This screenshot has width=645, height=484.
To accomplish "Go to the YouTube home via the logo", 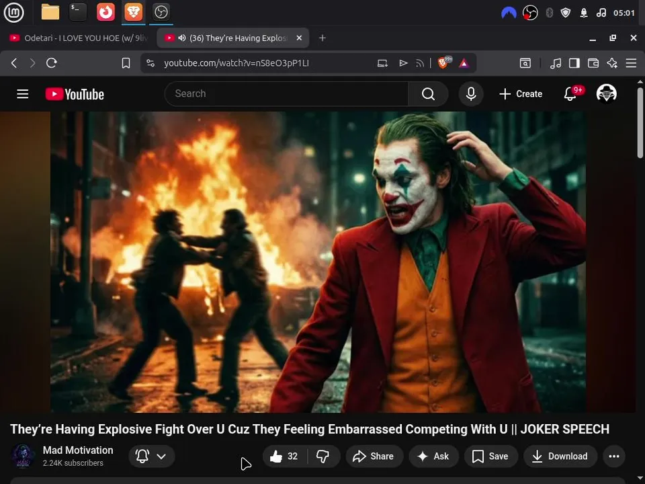I will pyautogui.click(x=75, y=94).
